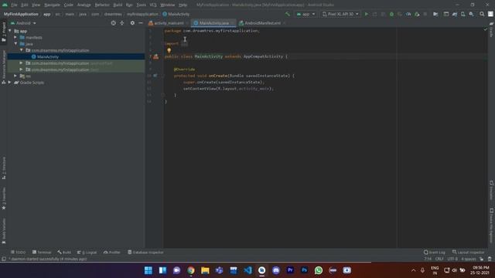Click gutter run icon beside class declaration
This screenshot has height=278, width=495.
155,56
